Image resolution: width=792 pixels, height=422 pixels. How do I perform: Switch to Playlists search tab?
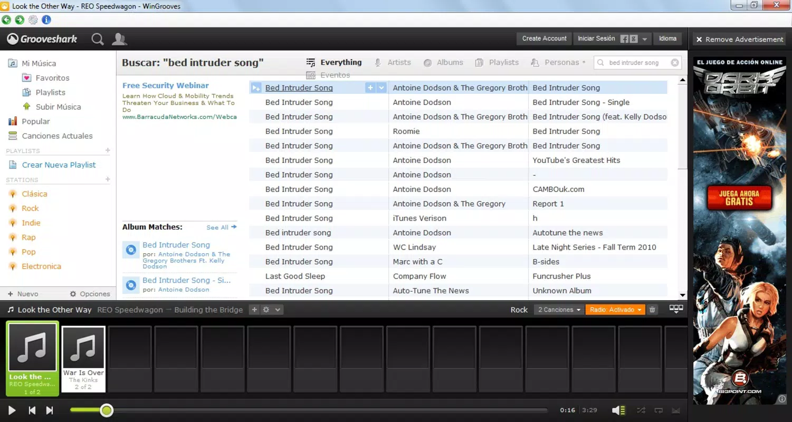click(x=497, y=62)
